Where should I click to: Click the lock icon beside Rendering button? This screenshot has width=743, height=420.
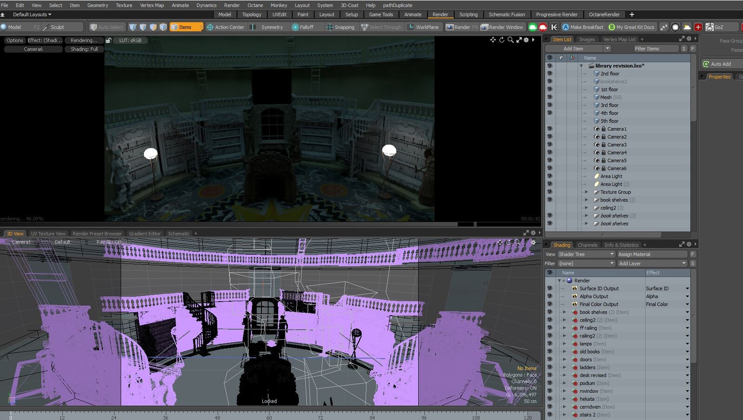tap(108, 40)
